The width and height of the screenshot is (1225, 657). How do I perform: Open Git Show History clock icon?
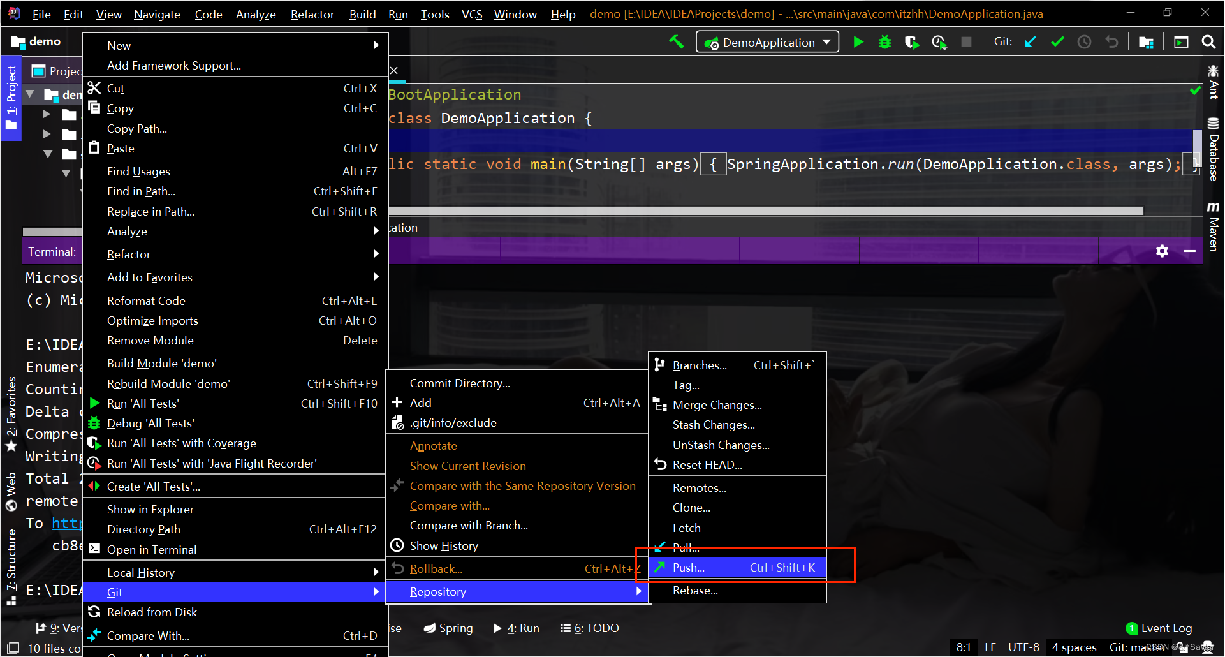[1084, 42]
